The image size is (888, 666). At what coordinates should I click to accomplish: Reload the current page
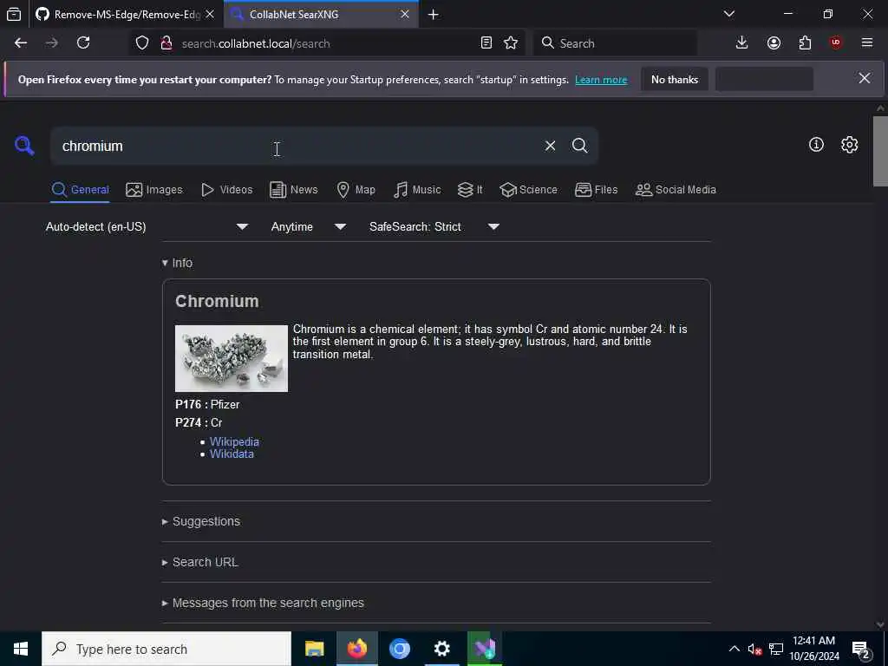[x=83, y=43]
